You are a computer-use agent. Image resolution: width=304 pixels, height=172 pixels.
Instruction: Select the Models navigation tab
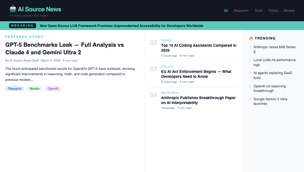point(289,11)
